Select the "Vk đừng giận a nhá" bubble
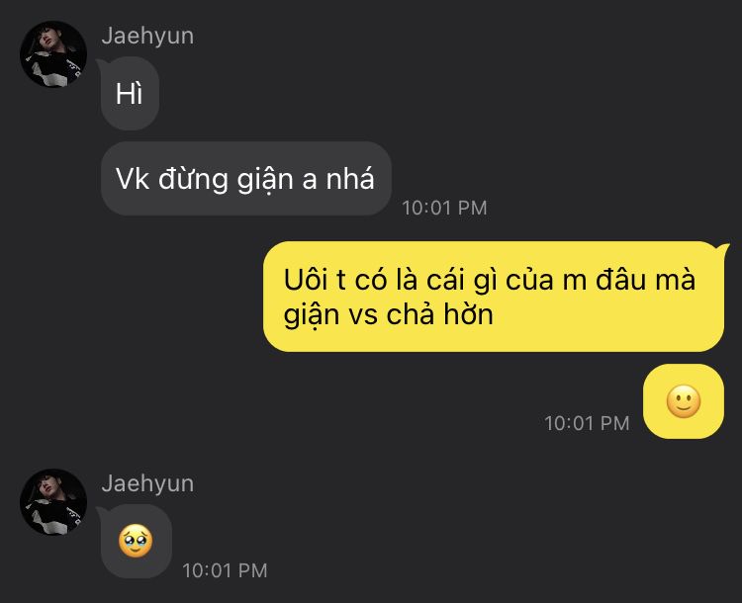Screen dimensions: 742x603 [246, 179]
